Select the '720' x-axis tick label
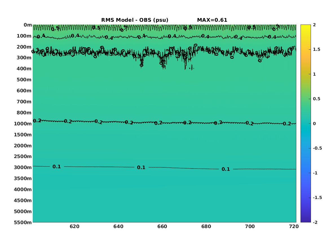The height and width of the screenshot is (247, 329). coord(294,227)
